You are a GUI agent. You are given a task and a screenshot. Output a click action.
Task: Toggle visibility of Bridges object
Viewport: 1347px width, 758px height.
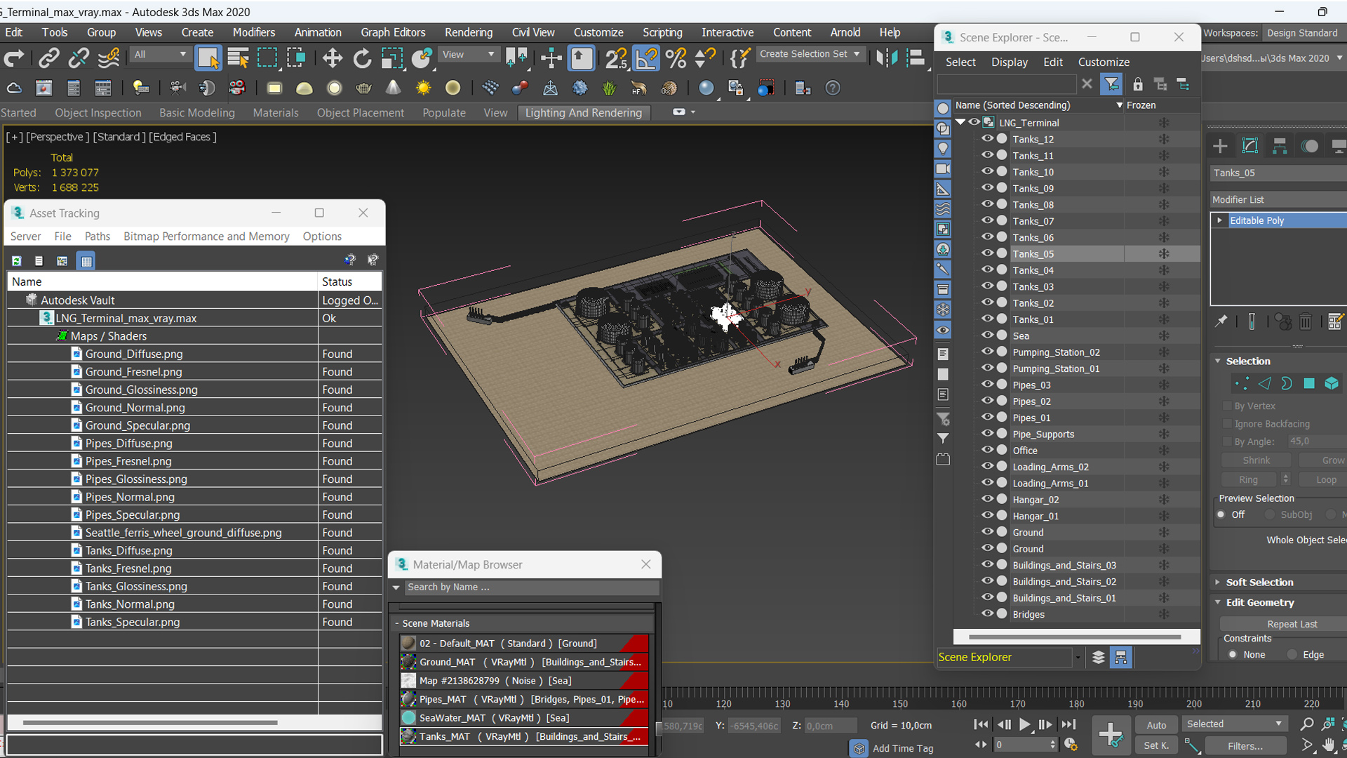[x=987, y=614]
